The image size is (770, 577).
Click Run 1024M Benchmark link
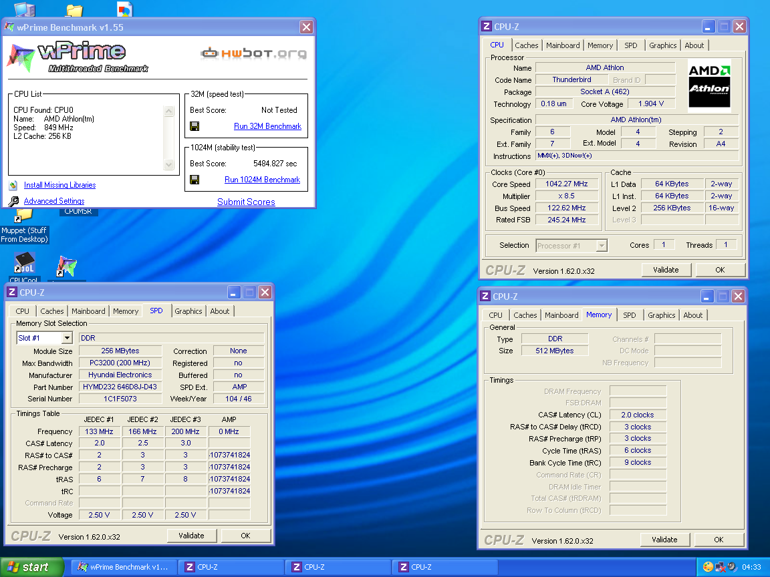click(x=262, y=180)
